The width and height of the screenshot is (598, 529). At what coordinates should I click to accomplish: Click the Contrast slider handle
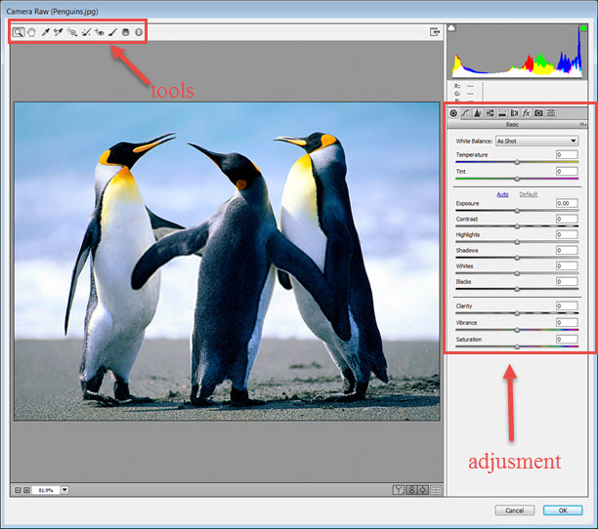click(x=517, y=226)
